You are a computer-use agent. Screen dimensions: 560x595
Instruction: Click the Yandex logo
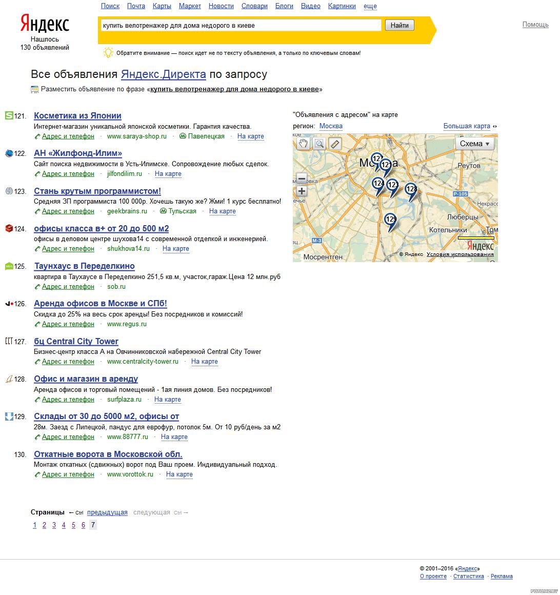(x=45, y=24)
